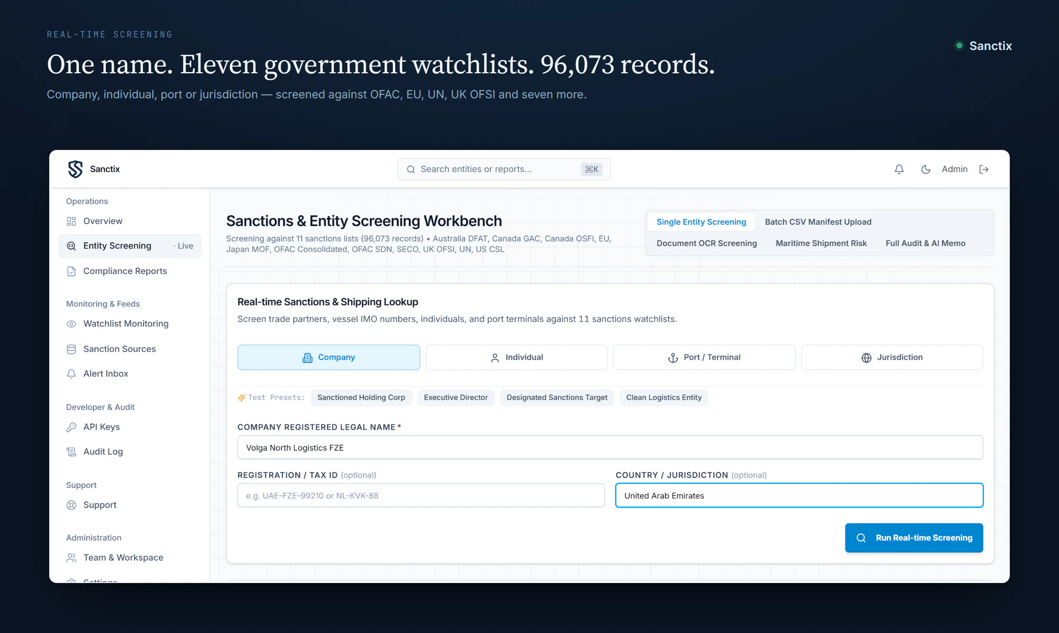Open Team & Workspace in the sidebar
This screenshot has width=1059, height=633.
(130, 558)
